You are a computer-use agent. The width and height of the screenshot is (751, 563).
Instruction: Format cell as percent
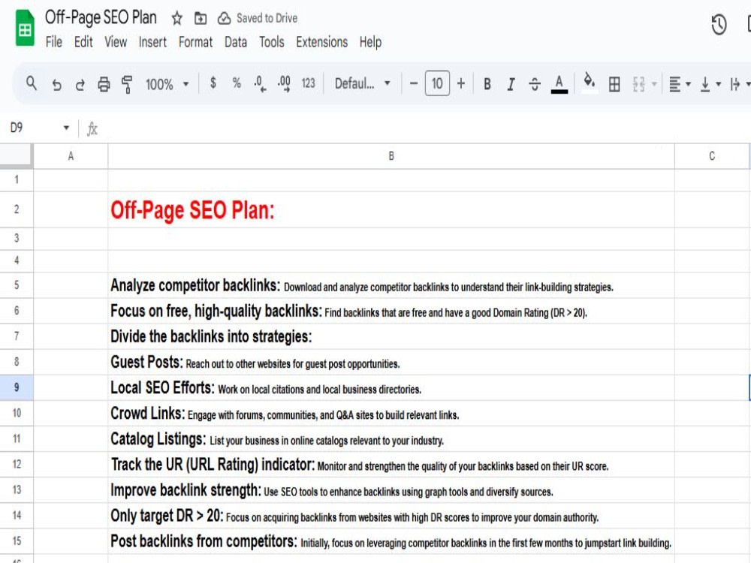coord(237,83)
